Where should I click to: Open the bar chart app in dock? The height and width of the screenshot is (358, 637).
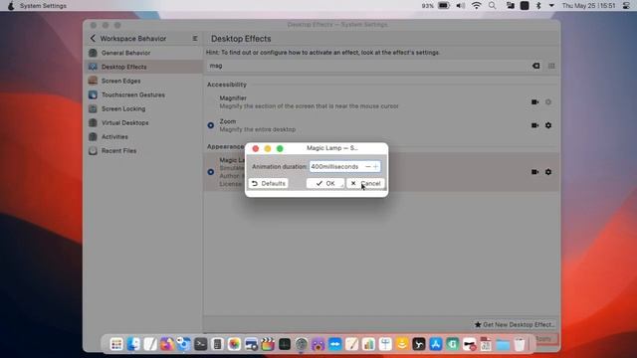tap(368, 345)
